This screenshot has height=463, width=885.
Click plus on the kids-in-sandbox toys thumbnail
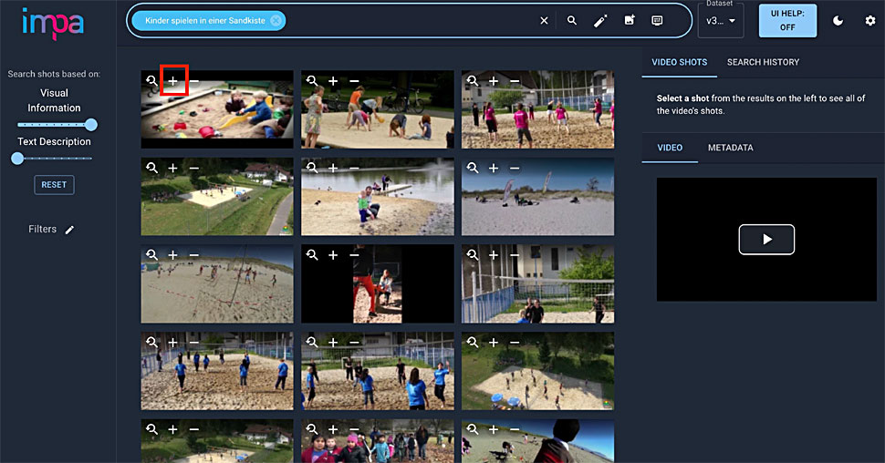click(173, 81)
